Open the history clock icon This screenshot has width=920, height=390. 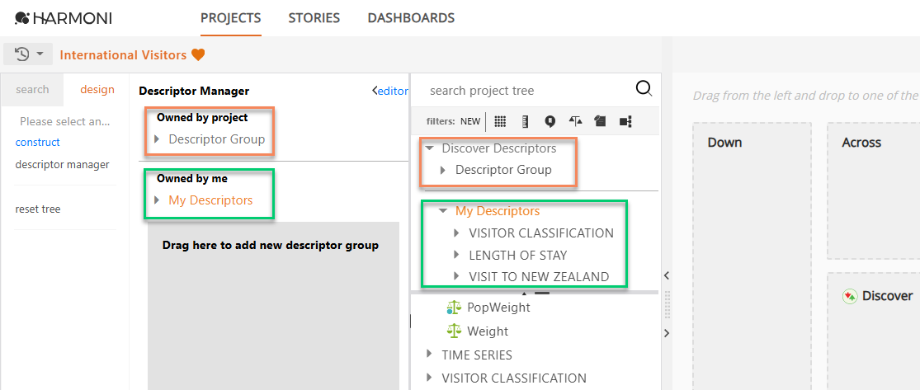[21, 54]
